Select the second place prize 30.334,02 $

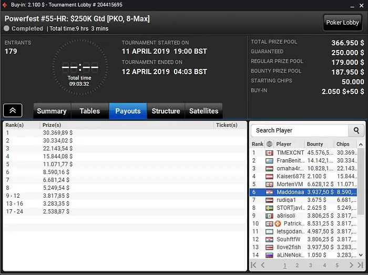click(x=58, y=140)
